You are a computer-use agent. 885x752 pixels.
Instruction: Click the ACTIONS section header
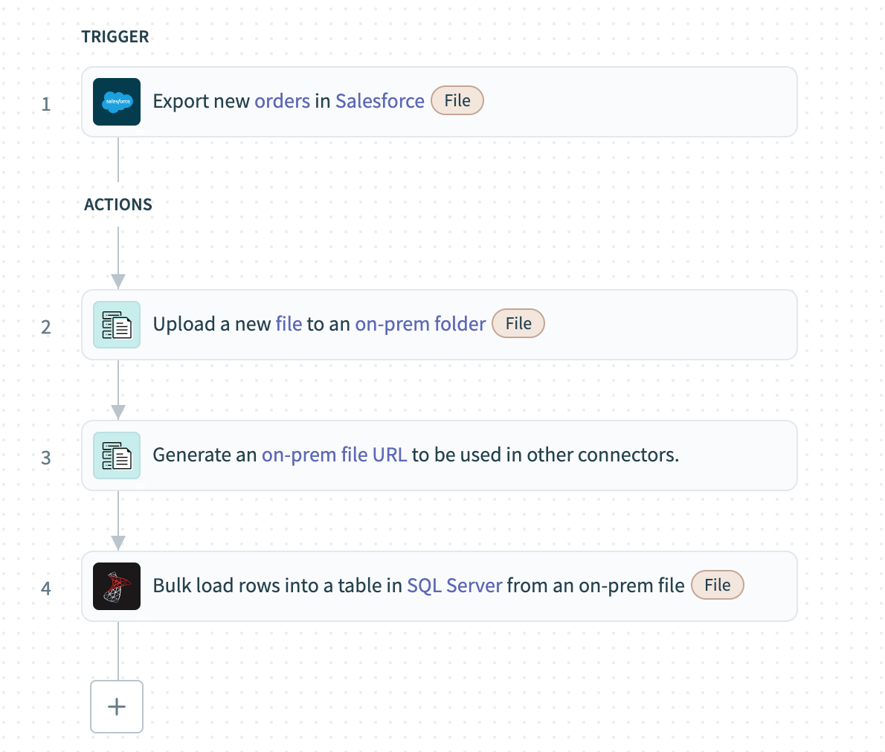pos(118,204)
